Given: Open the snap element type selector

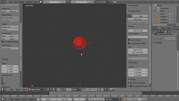Looking at the screenshot, I should 106,89.
